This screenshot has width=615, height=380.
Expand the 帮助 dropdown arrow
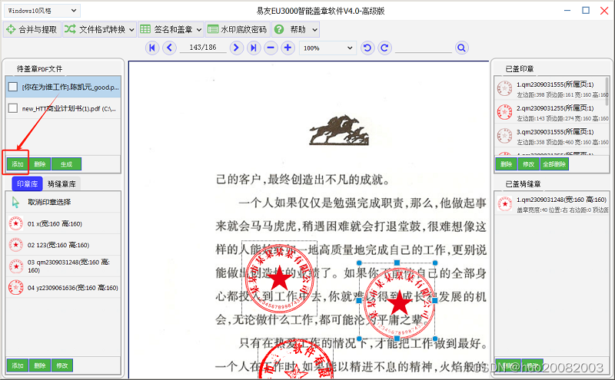click(x=314, y=29)
